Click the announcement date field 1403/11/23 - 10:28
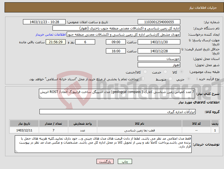This screenshot has height=169, width=224. (x=44, y=22)
